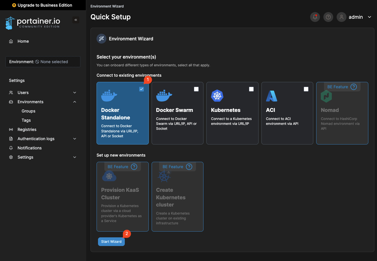Image resolution: width=377 pixels, height=261 pixels.
Task: Click the Settings gear icon in the sidebar
Action: (11, 157)
